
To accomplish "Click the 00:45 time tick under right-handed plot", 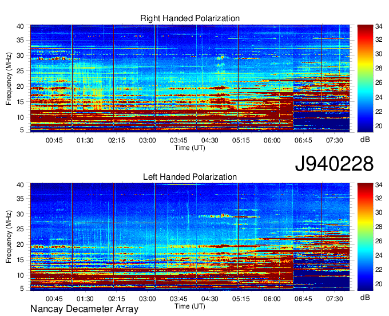I will point(54,140).
